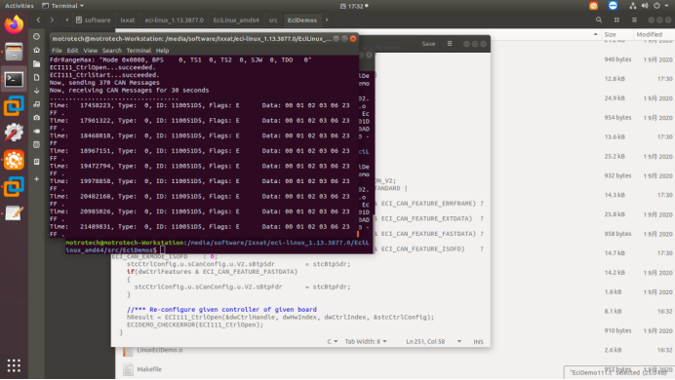
Task: Toggle the grid view icon in Files
Action: click(616, 19)
